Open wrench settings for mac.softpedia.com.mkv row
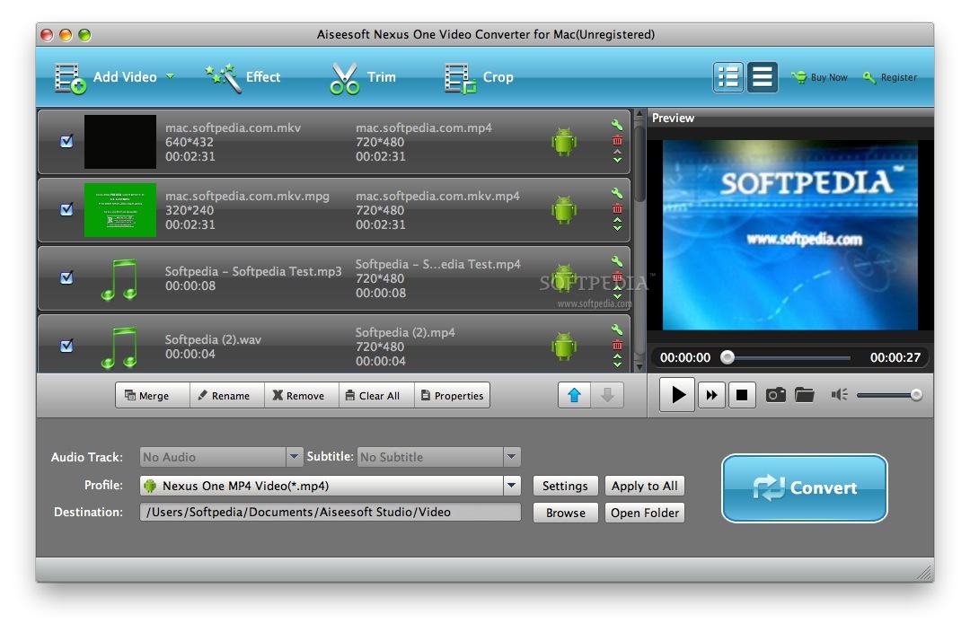The image size is (970, 632). 617,124
